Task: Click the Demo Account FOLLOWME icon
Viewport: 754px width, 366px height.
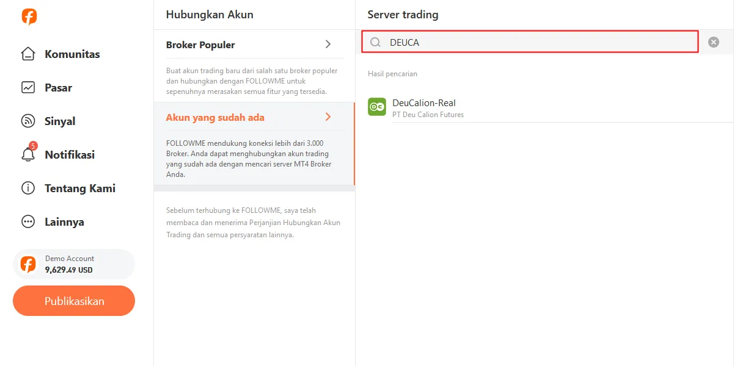Action: point(28,264)
